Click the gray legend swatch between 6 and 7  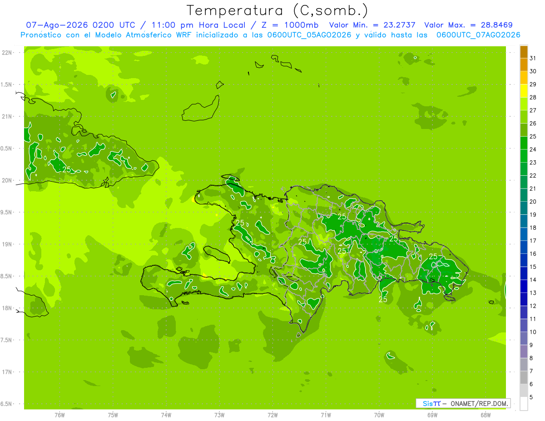tap(524, 377)
